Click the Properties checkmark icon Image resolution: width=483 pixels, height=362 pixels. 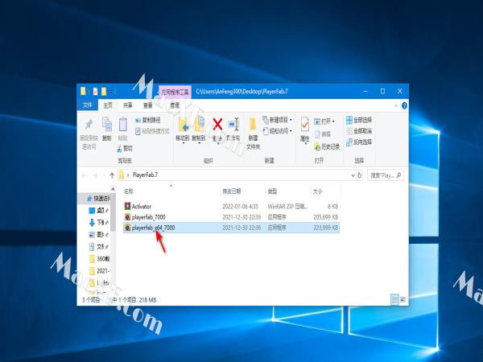tap(305, 125)
